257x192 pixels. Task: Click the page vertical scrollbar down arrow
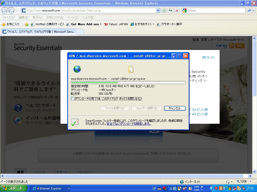point(254,171)
